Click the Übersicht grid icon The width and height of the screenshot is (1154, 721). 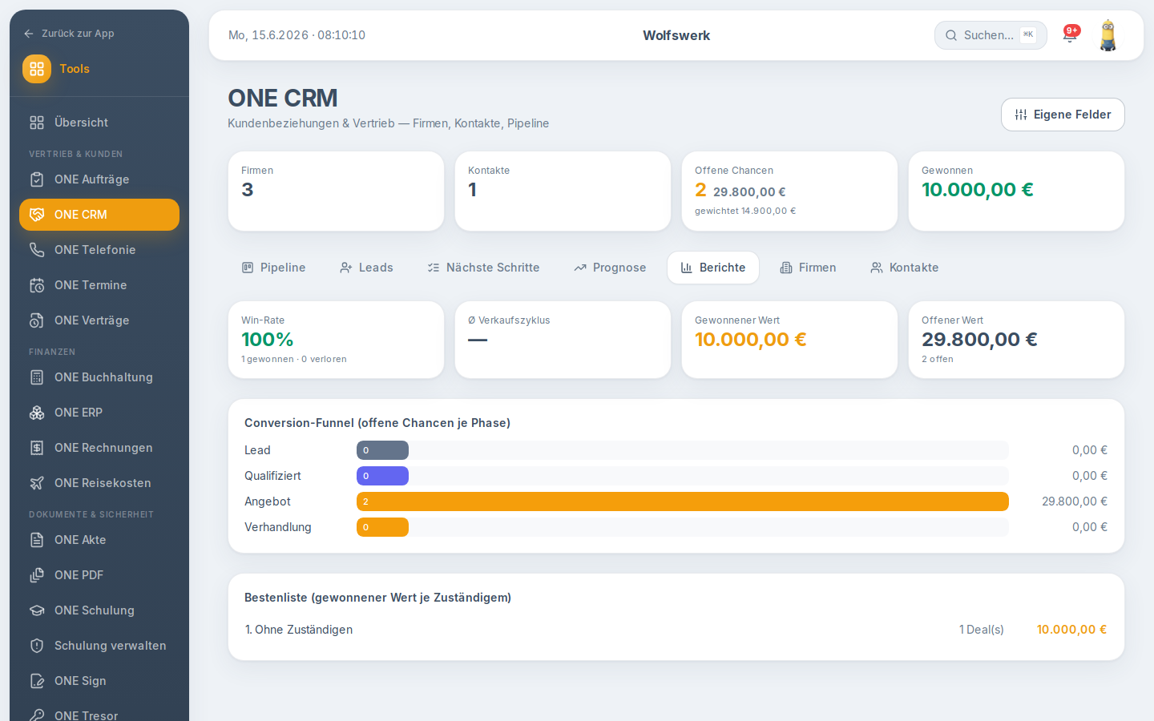tap(37, 123)
